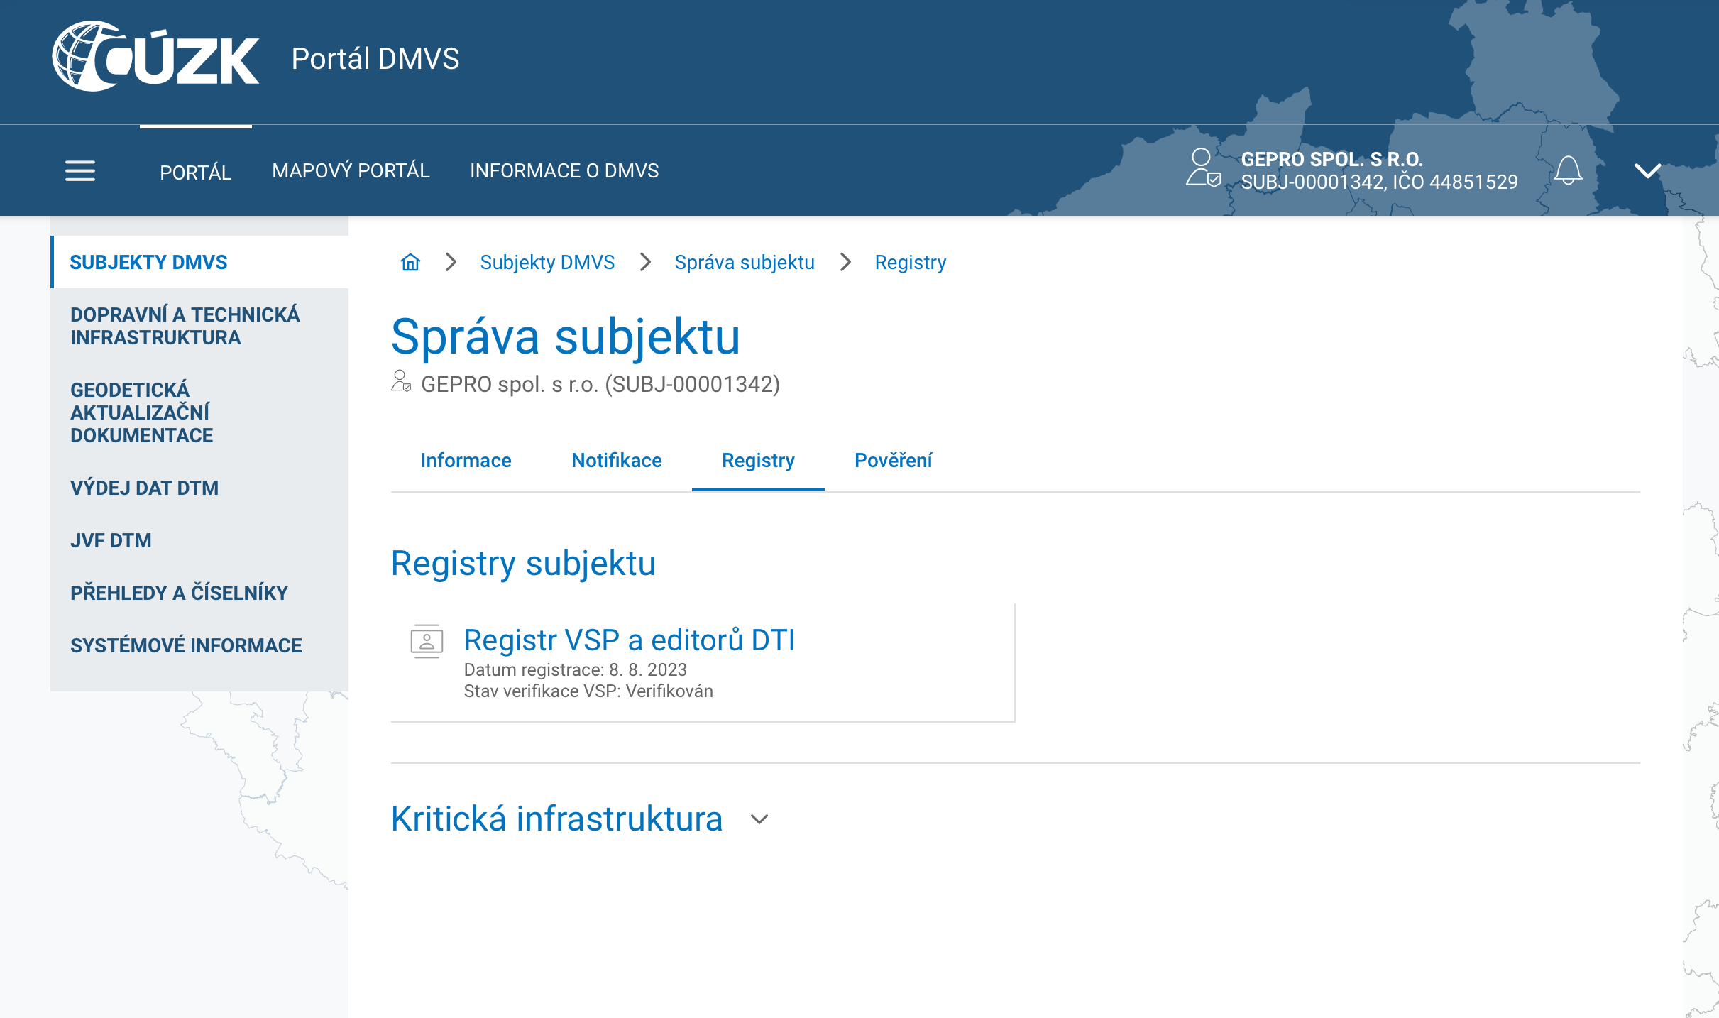Click 'Stav verifikace VSP: Verifikován' text
This screenshot has height=1018, width=1719.
tap(588, 691)
